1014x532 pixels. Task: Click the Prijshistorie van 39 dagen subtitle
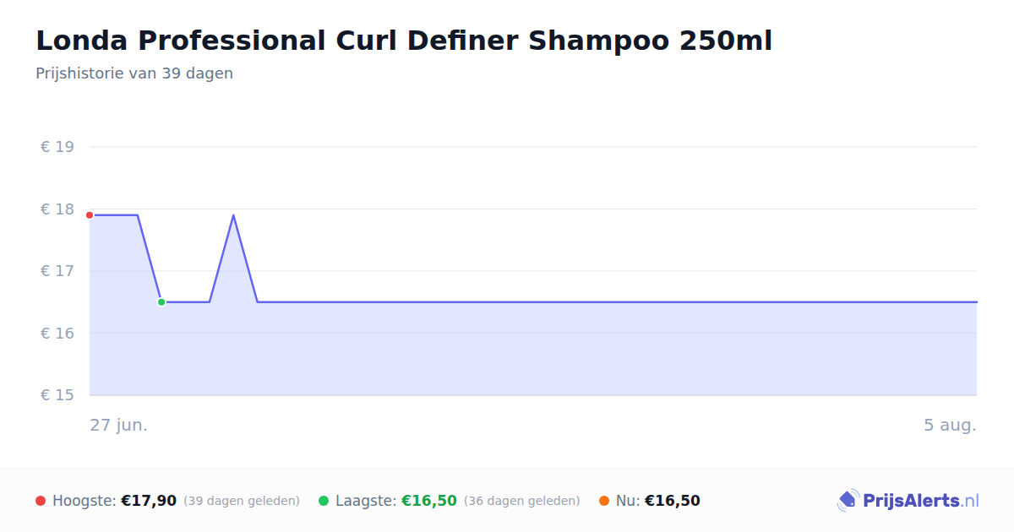(134, 73)
